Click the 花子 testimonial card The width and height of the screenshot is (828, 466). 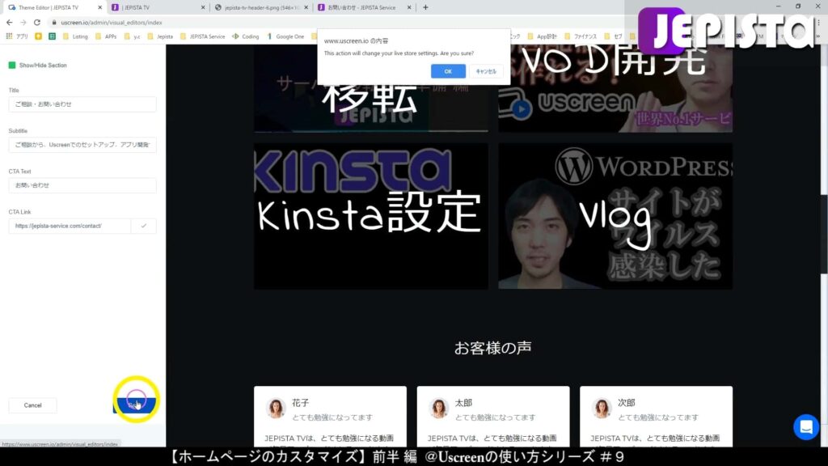pyautogui.click(x=330, y=417)
